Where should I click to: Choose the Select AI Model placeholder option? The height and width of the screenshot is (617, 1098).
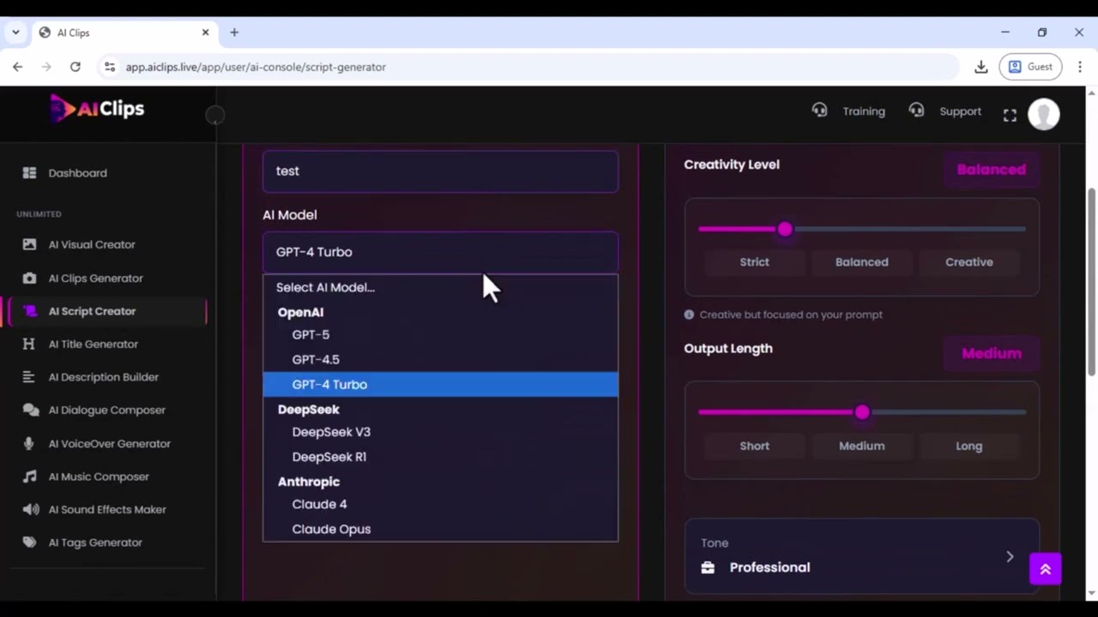440,287
